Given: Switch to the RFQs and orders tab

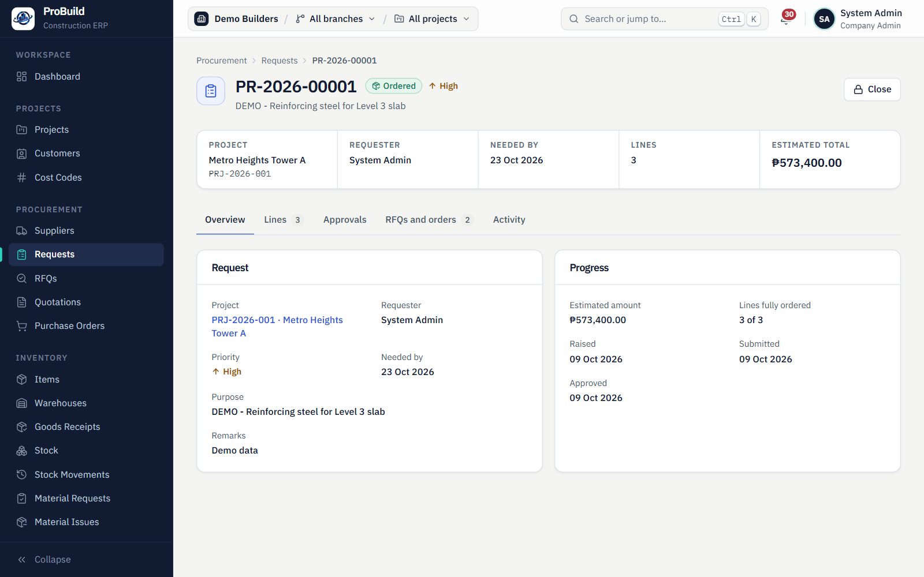Looking at the screenshot, I should point(429,219).
